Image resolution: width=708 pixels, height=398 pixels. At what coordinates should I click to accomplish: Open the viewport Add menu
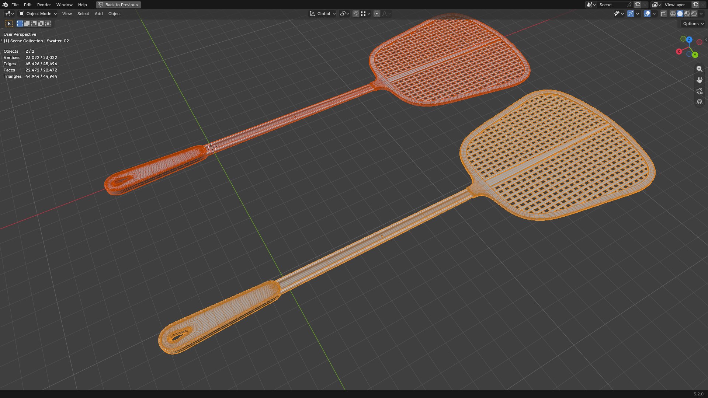98,14
